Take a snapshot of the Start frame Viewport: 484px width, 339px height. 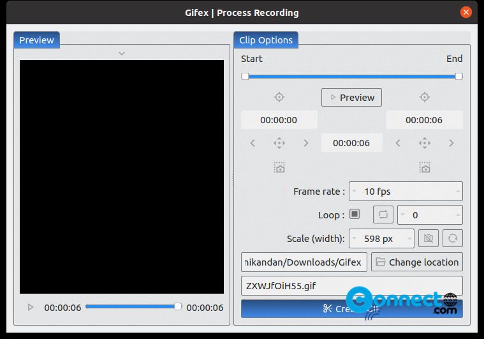279,167
